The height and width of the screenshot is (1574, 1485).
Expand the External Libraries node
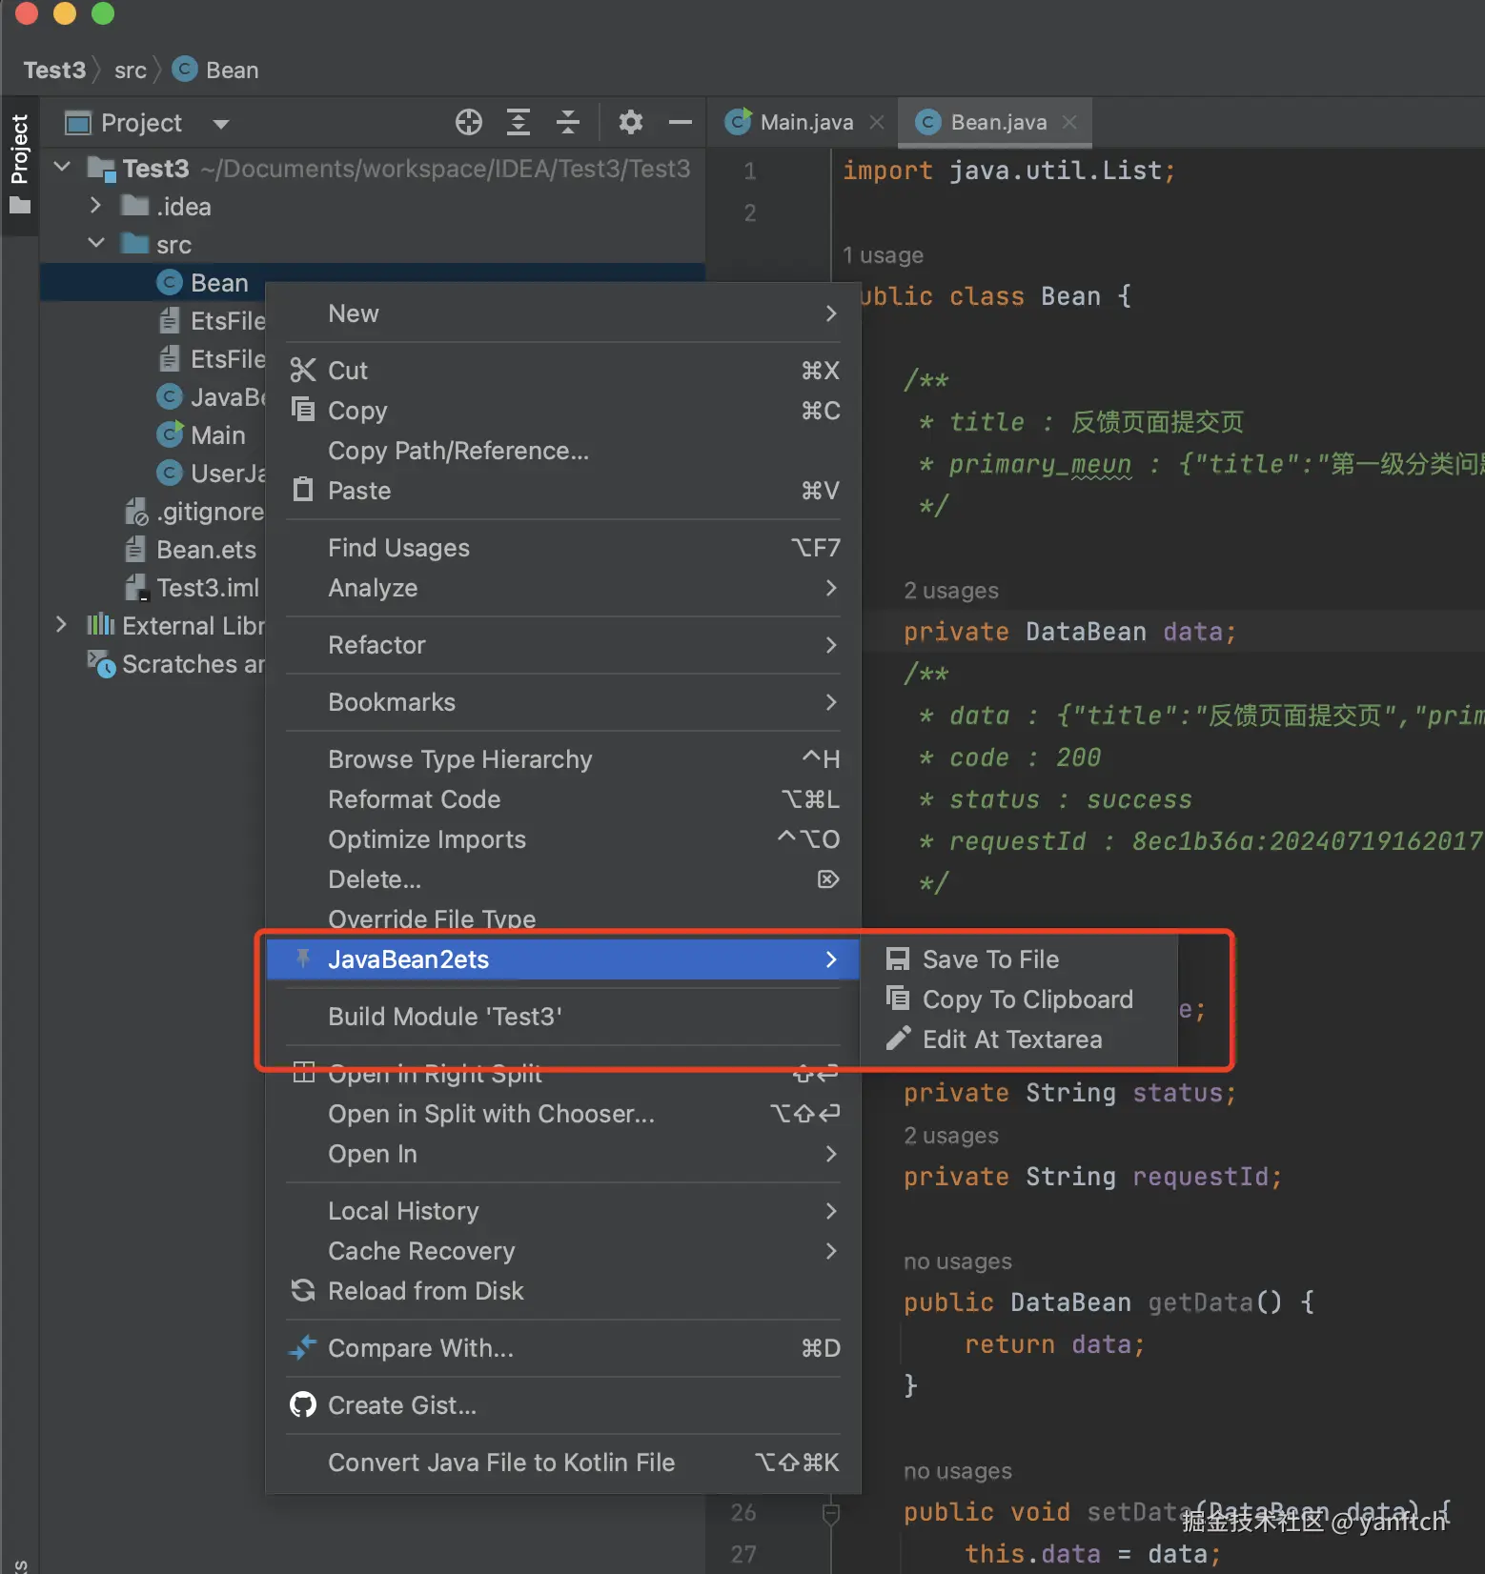point(61,625)
